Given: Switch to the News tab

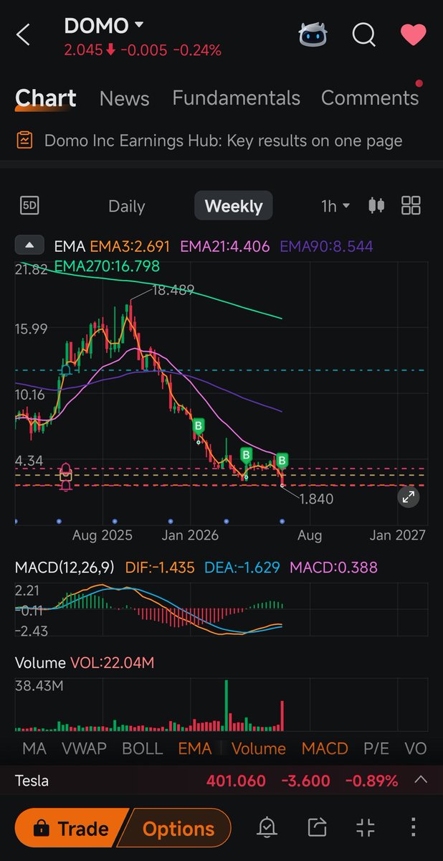Looking at the screenshot, I should tap(124, 98).
